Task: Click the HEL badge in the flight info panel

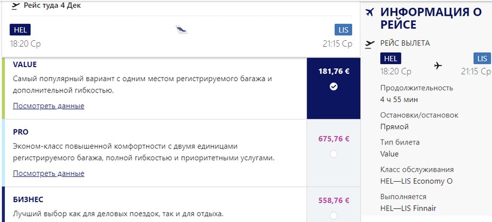Action: pyautogui.click(x=391, y=59)
